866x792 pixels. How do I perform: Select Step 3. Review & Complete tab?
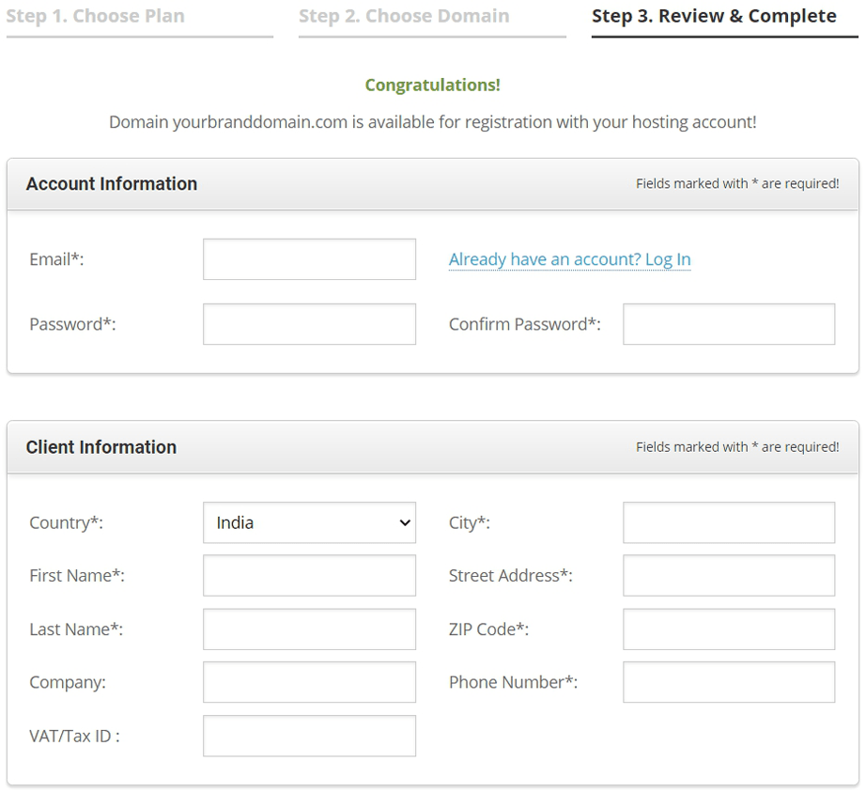pyautogui.click(x=724, y=20)
